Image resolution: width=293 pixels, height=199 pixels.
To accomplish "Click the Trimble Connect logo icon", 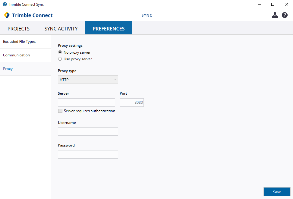I will (7, 15).
